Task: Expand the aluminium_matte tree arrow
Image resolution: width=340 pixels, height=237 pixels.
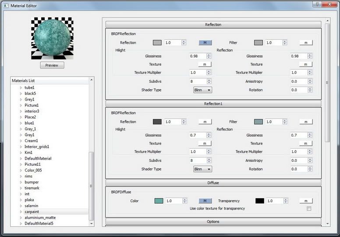Action: point(21,217)
